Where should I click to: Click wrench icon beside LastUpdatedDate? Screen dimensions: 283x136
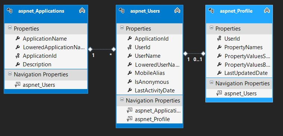click(x=219, y=73)
